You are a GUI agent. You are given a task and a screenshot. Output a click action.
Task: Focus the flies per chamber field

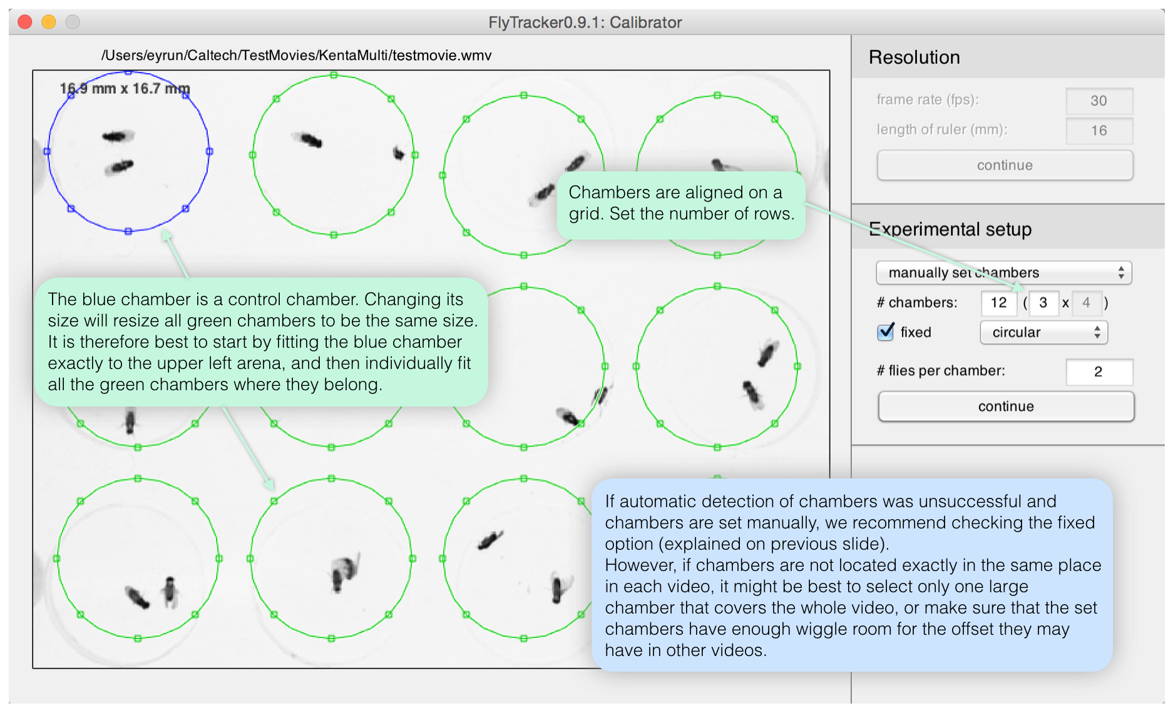(1099, 372)
